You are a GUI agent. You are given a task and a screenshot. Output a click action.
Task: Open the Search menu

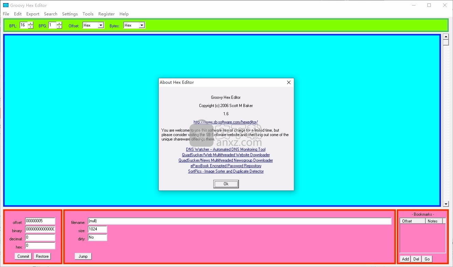point(51,14)
